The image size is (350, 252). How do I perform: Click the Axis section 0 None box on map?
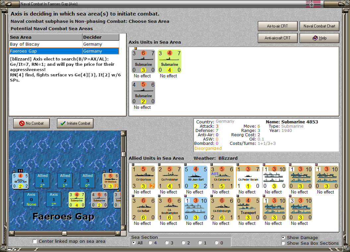(31, 199)
